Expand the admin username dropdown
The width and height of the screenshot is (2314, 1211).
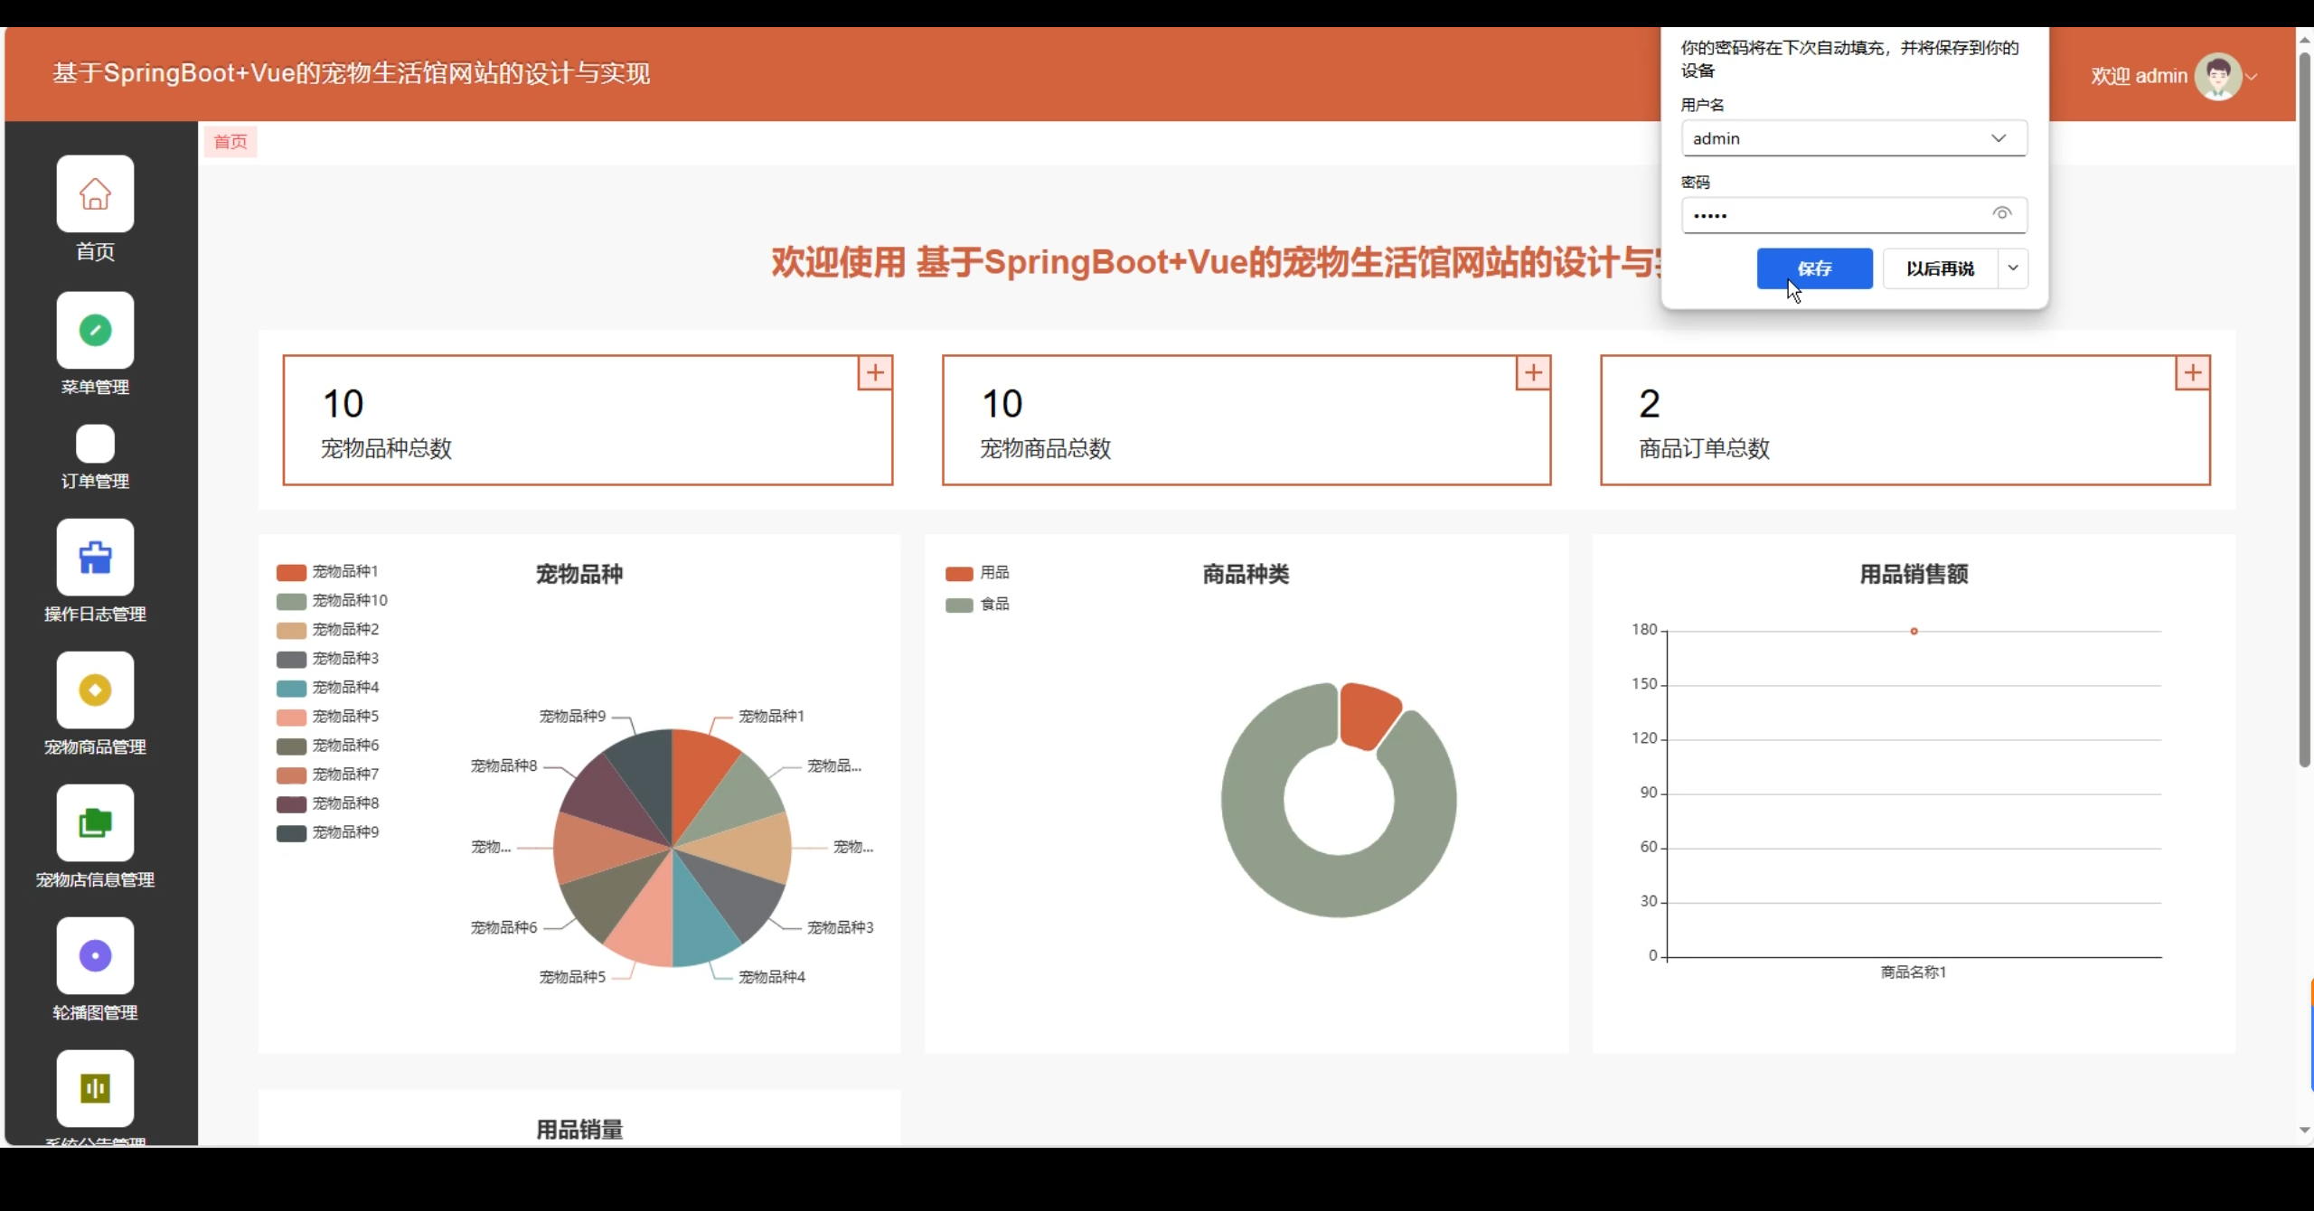coord(1998,138)
